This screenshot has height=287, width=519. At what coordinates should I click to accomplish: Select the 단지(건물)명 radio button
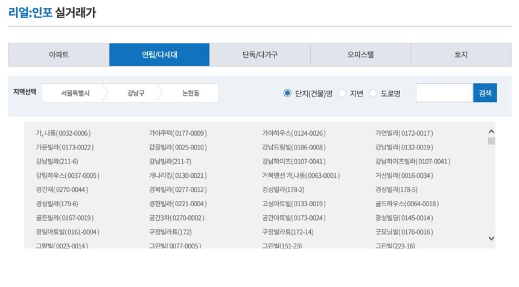[287, 93]
